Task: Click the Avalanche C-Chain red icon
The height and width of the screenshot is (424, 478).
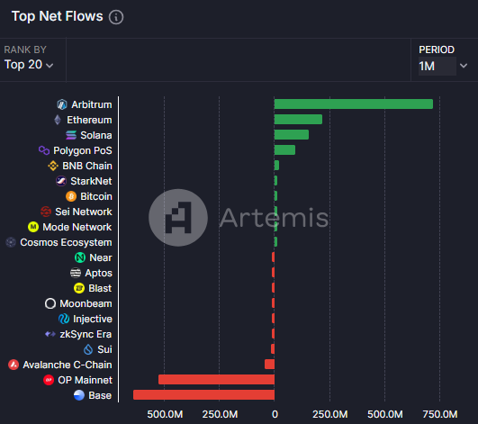Action: click(14, 365)
